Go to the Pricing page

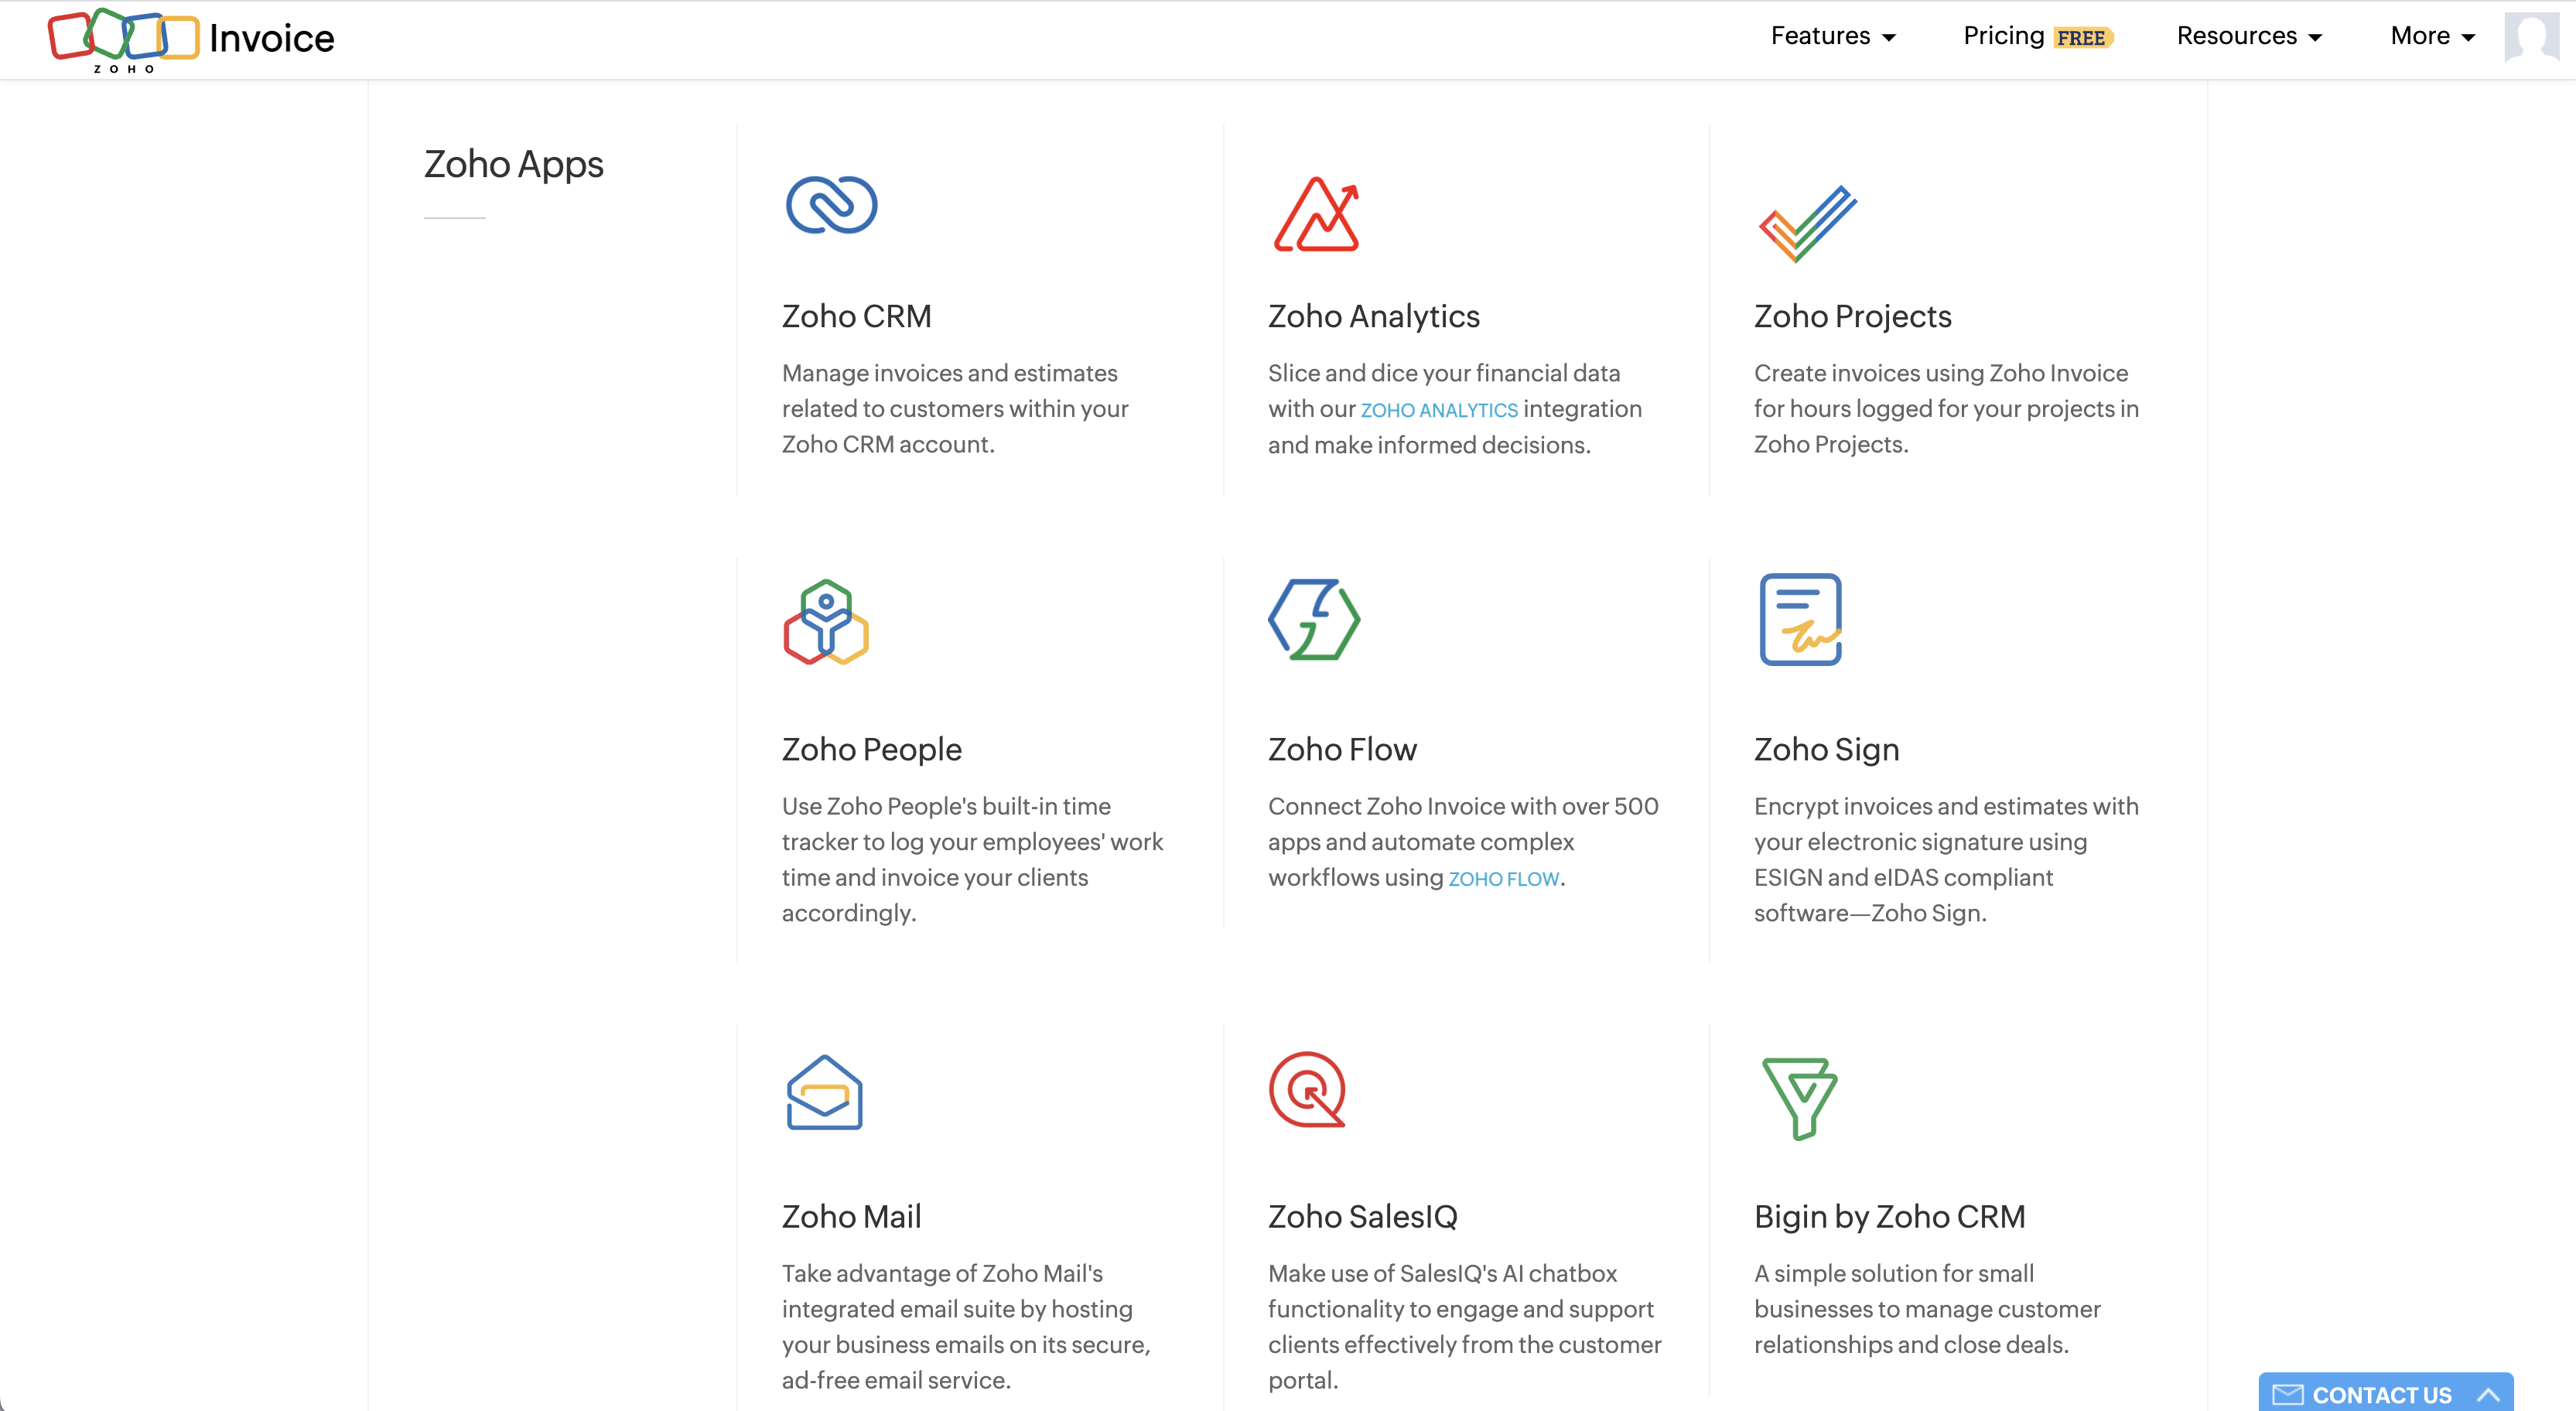tap(2004, 36)
